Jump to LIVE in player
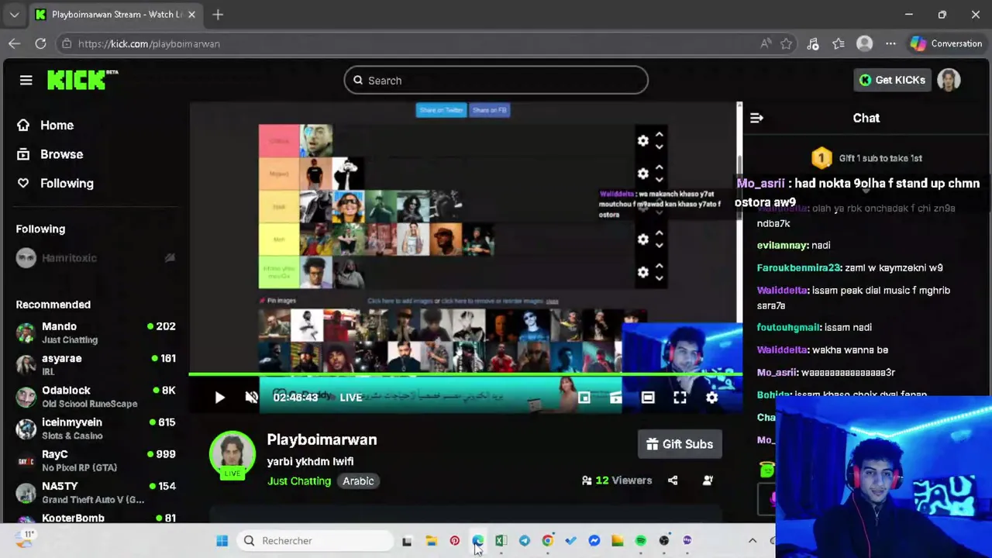 click(x=351, y=398)
